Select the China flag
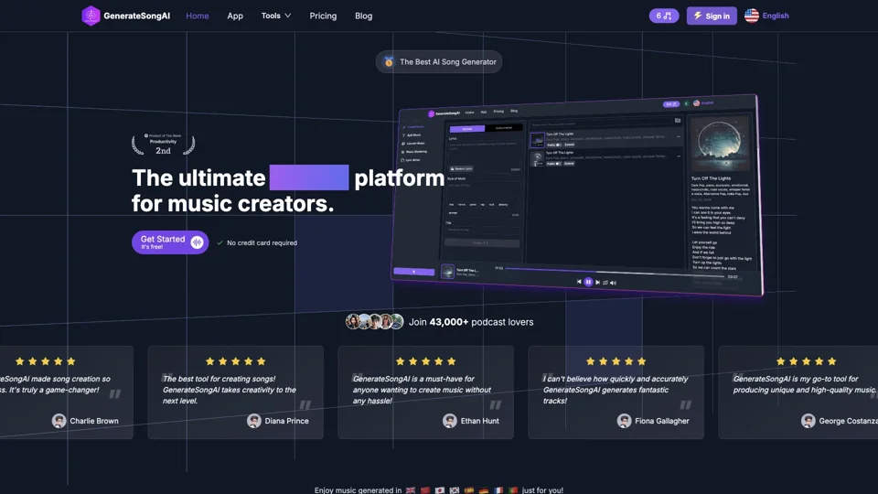The height and width of the screenshot is (494, 878). tap(425, 490)
